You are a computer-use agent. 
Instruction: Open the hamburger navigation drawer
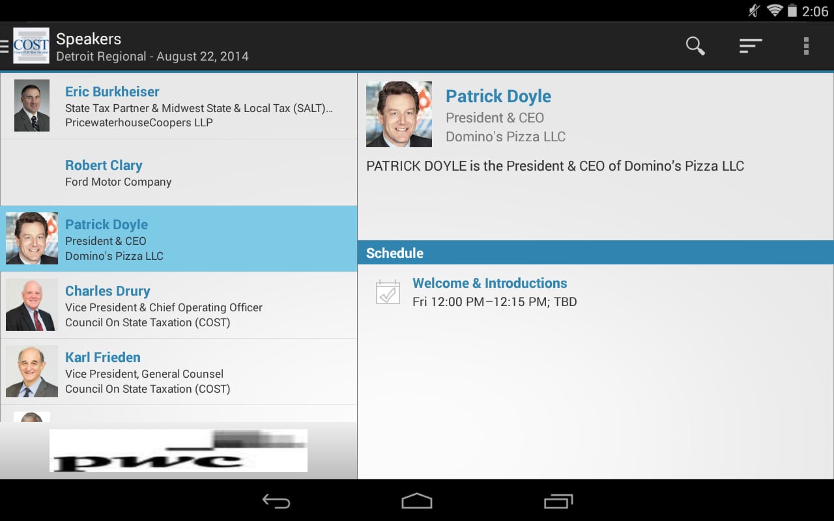pyautogui.click(x=5, y=46)
